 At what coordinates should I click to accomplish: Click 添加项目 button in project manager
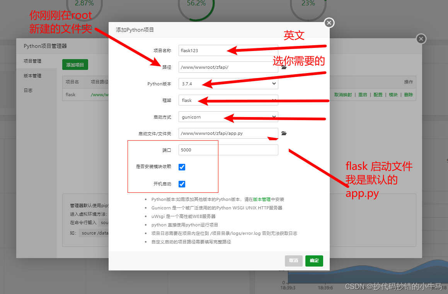coord(75,65)
